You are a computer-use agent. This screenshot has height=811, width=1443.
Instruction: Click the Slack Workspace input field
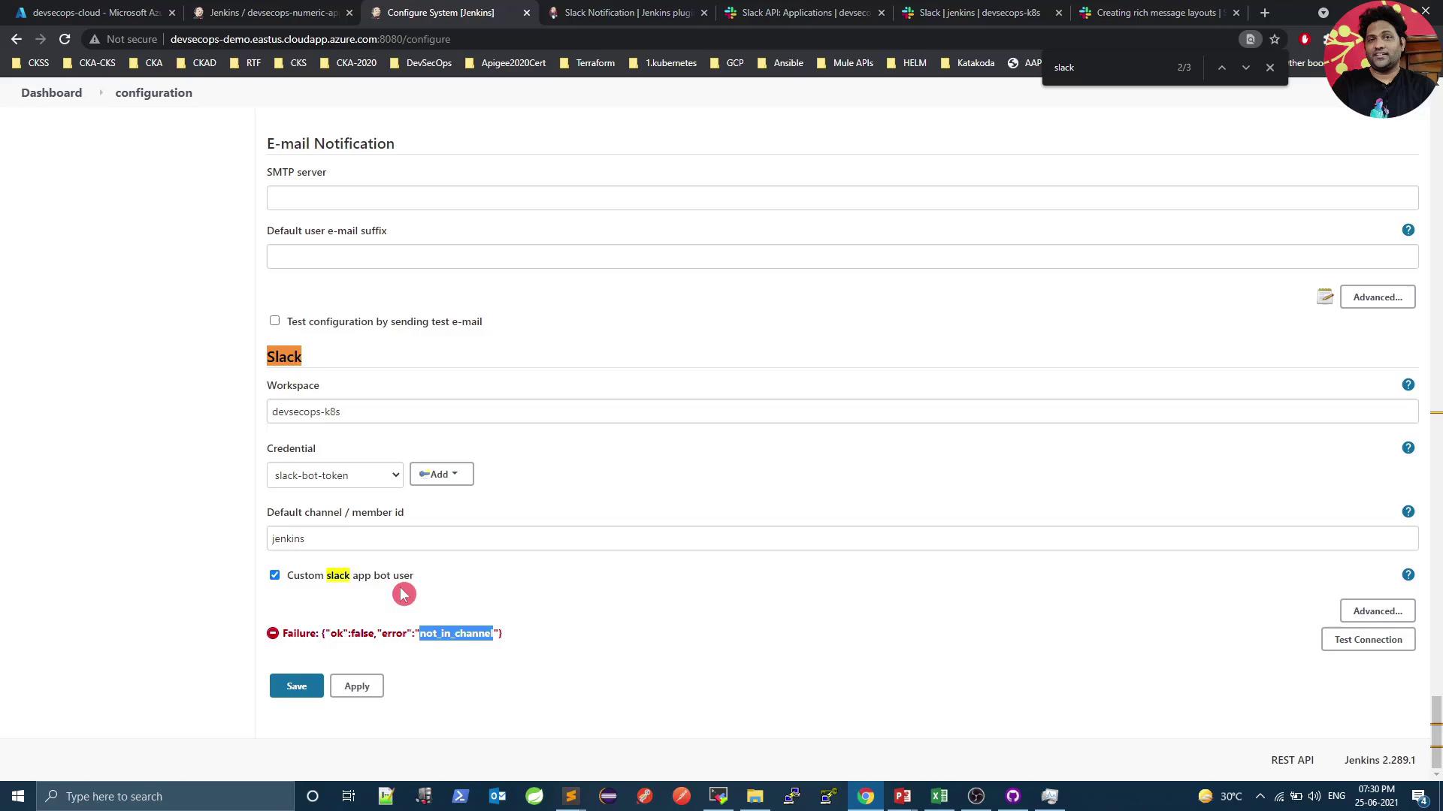click(842, 412)
